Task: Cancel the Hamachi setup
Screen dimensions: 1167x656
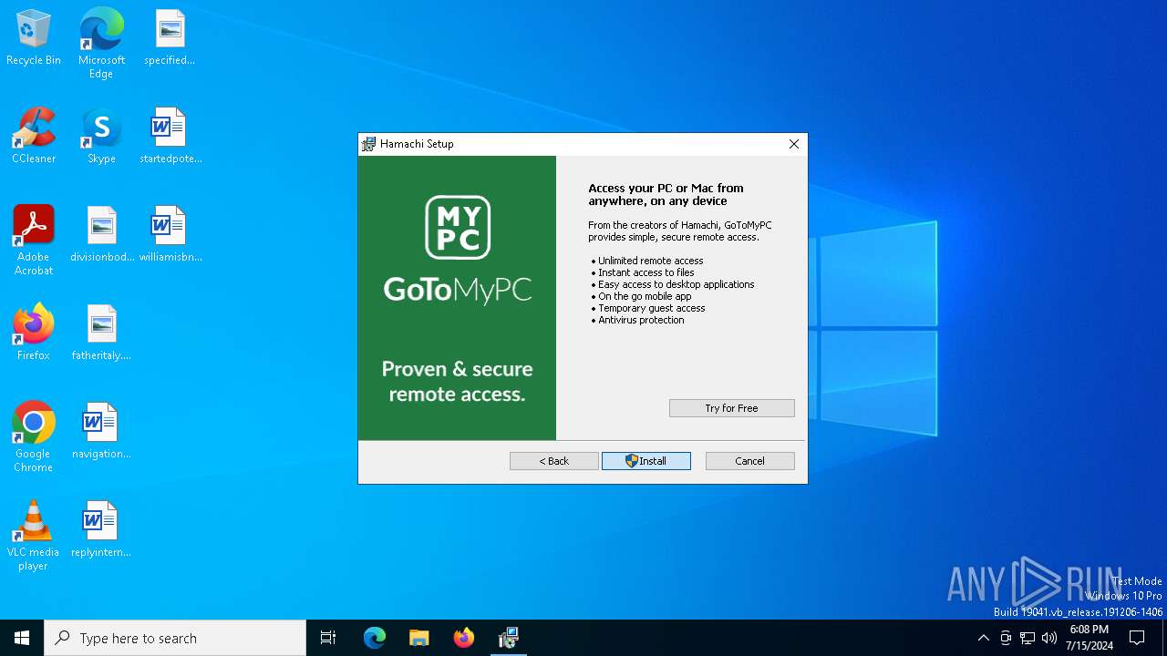Action: click(749, 461)
